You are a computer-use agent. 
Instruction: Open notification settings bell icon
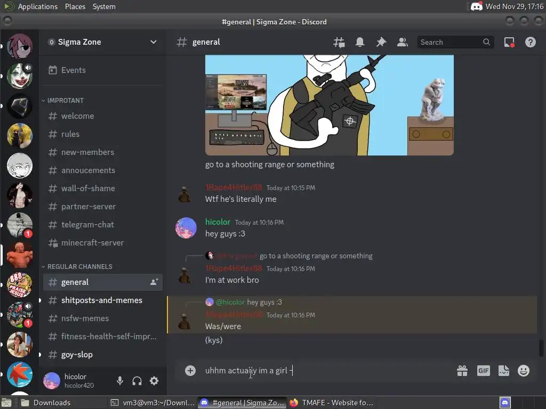point(360,42)
